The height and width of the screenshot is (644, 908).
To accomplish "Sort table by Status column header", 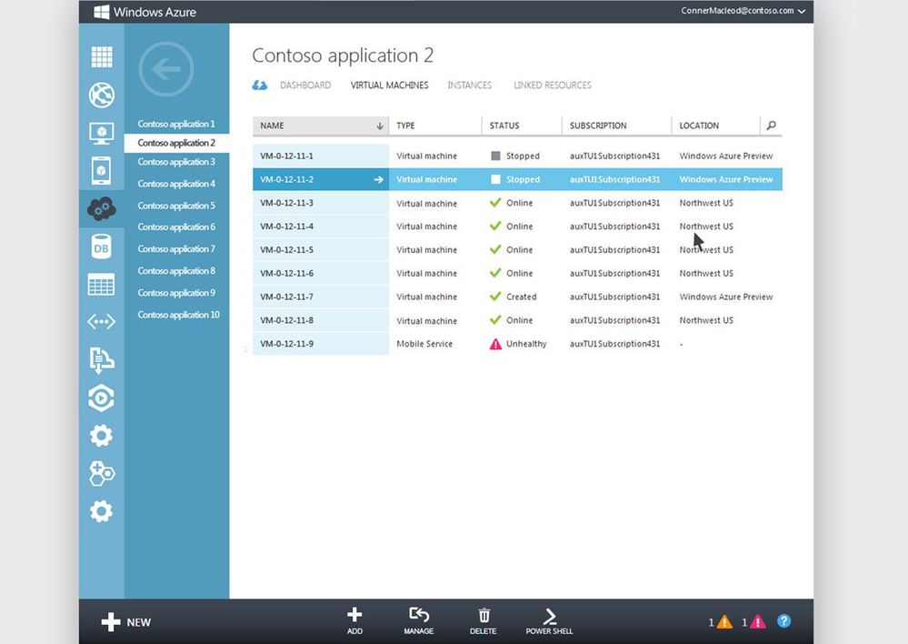I will (521, 126).
